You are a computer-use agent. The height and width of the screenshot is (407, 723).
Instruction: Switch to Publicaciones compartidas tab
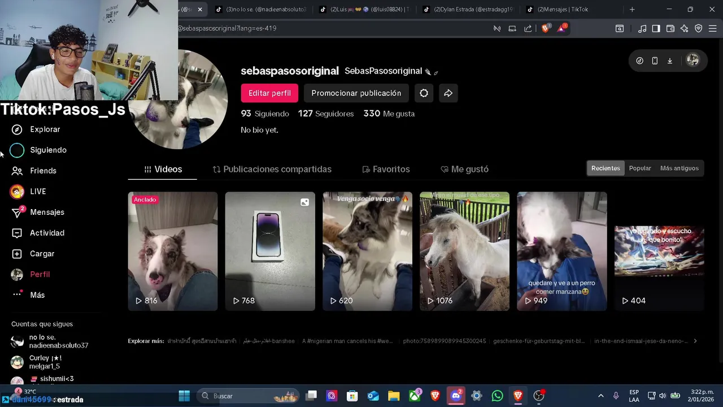click(272, 170)
